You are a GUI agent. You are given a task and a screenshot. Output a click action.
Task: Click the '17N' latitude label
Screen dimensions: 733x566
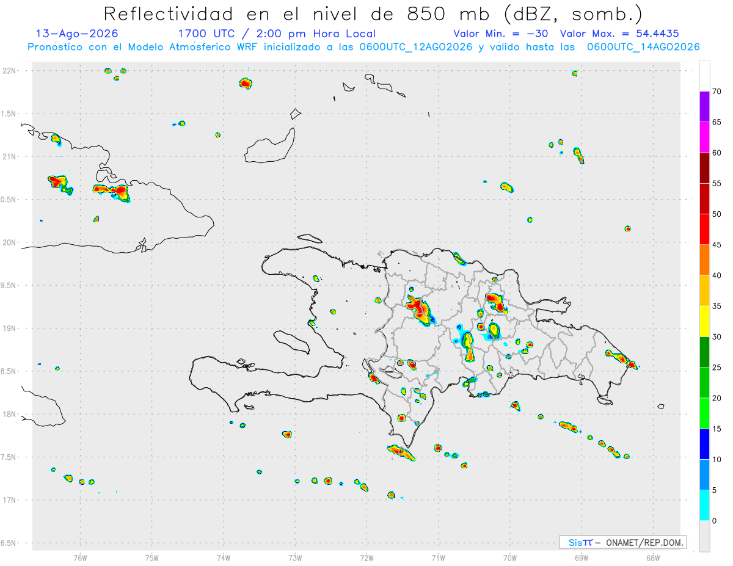pos(10,500)
